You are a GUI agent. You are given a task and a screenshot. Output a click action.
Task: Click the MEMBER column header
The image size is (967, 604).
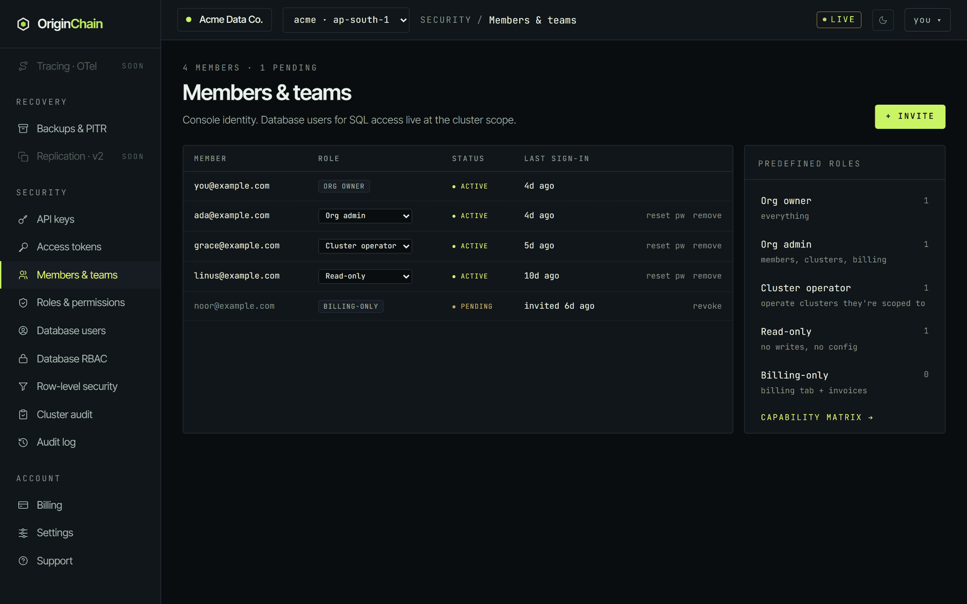coord(210,158)
